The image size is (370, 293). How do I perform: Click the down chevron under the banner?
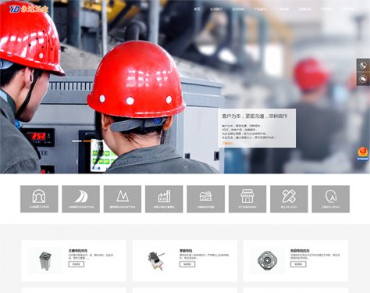coord(185,166)
